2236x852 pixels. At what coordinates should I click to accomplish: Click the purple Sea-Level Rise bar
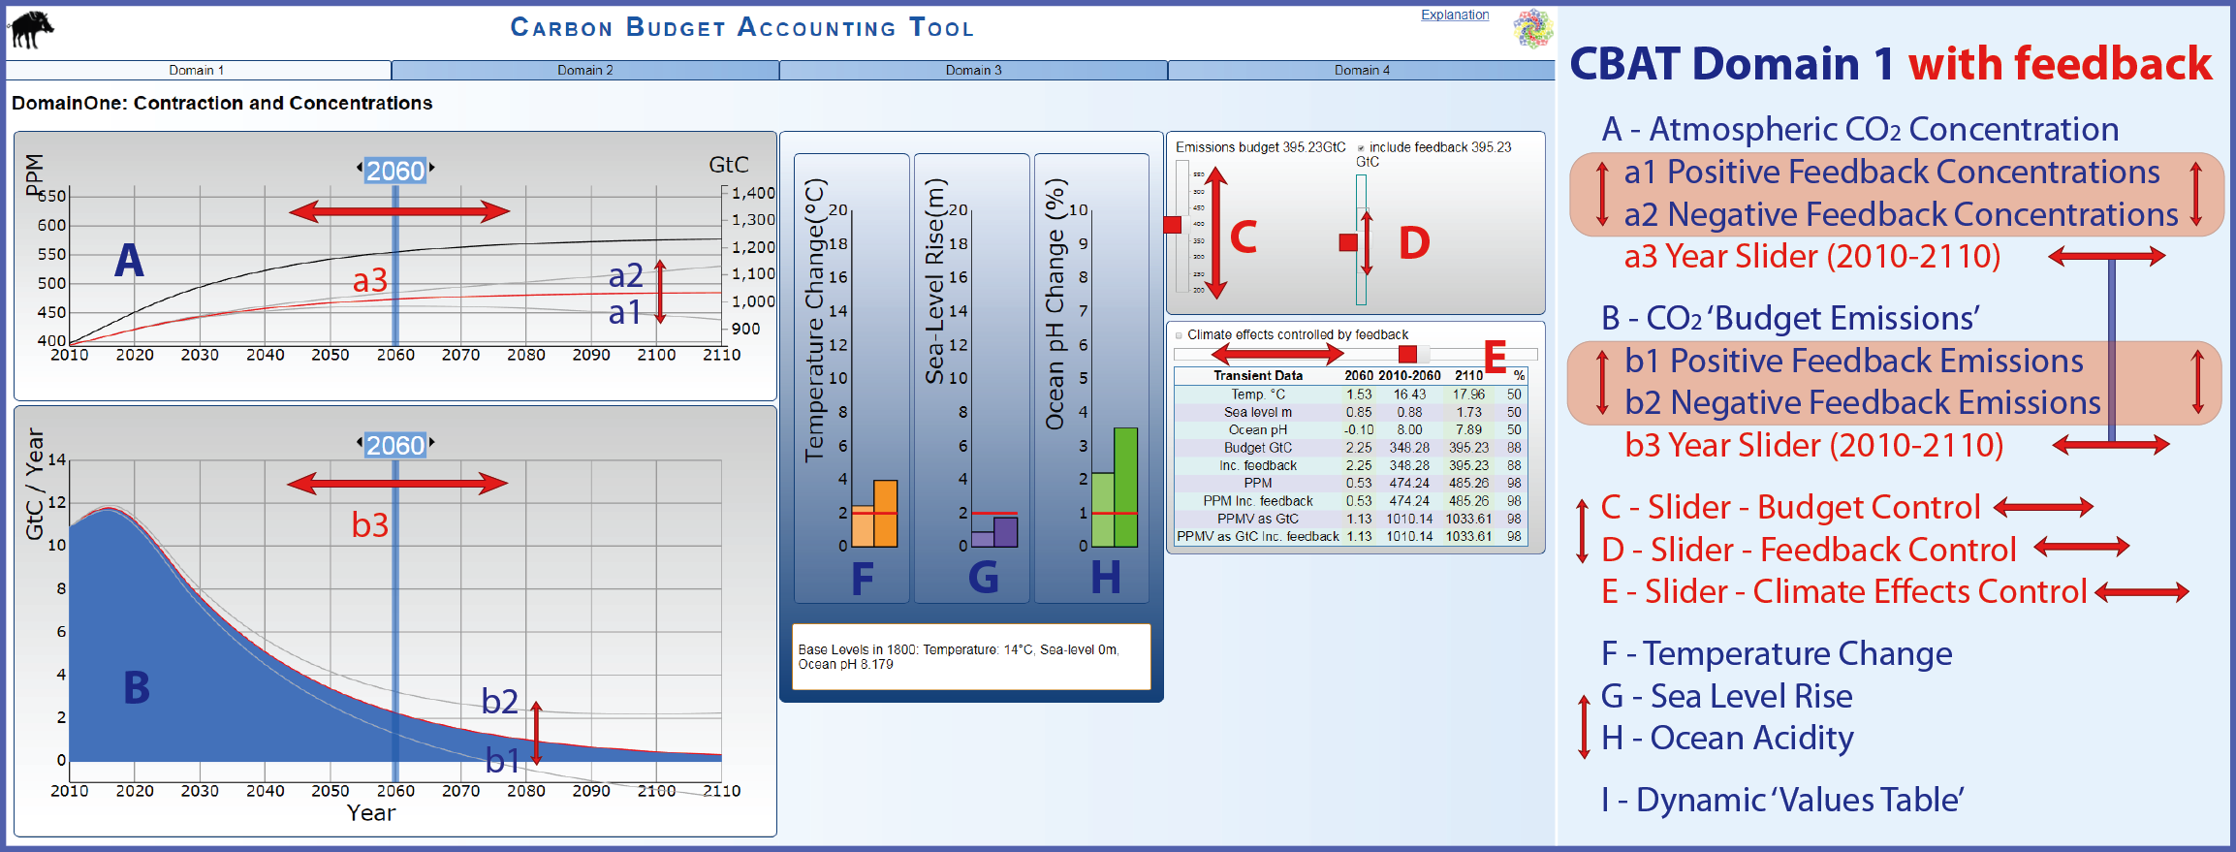pyautogui.click(x=1005, y=532)
